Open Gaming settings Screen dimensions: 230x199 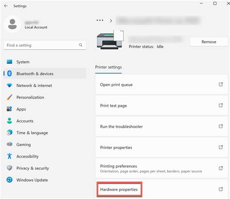[x=45, y=145]
